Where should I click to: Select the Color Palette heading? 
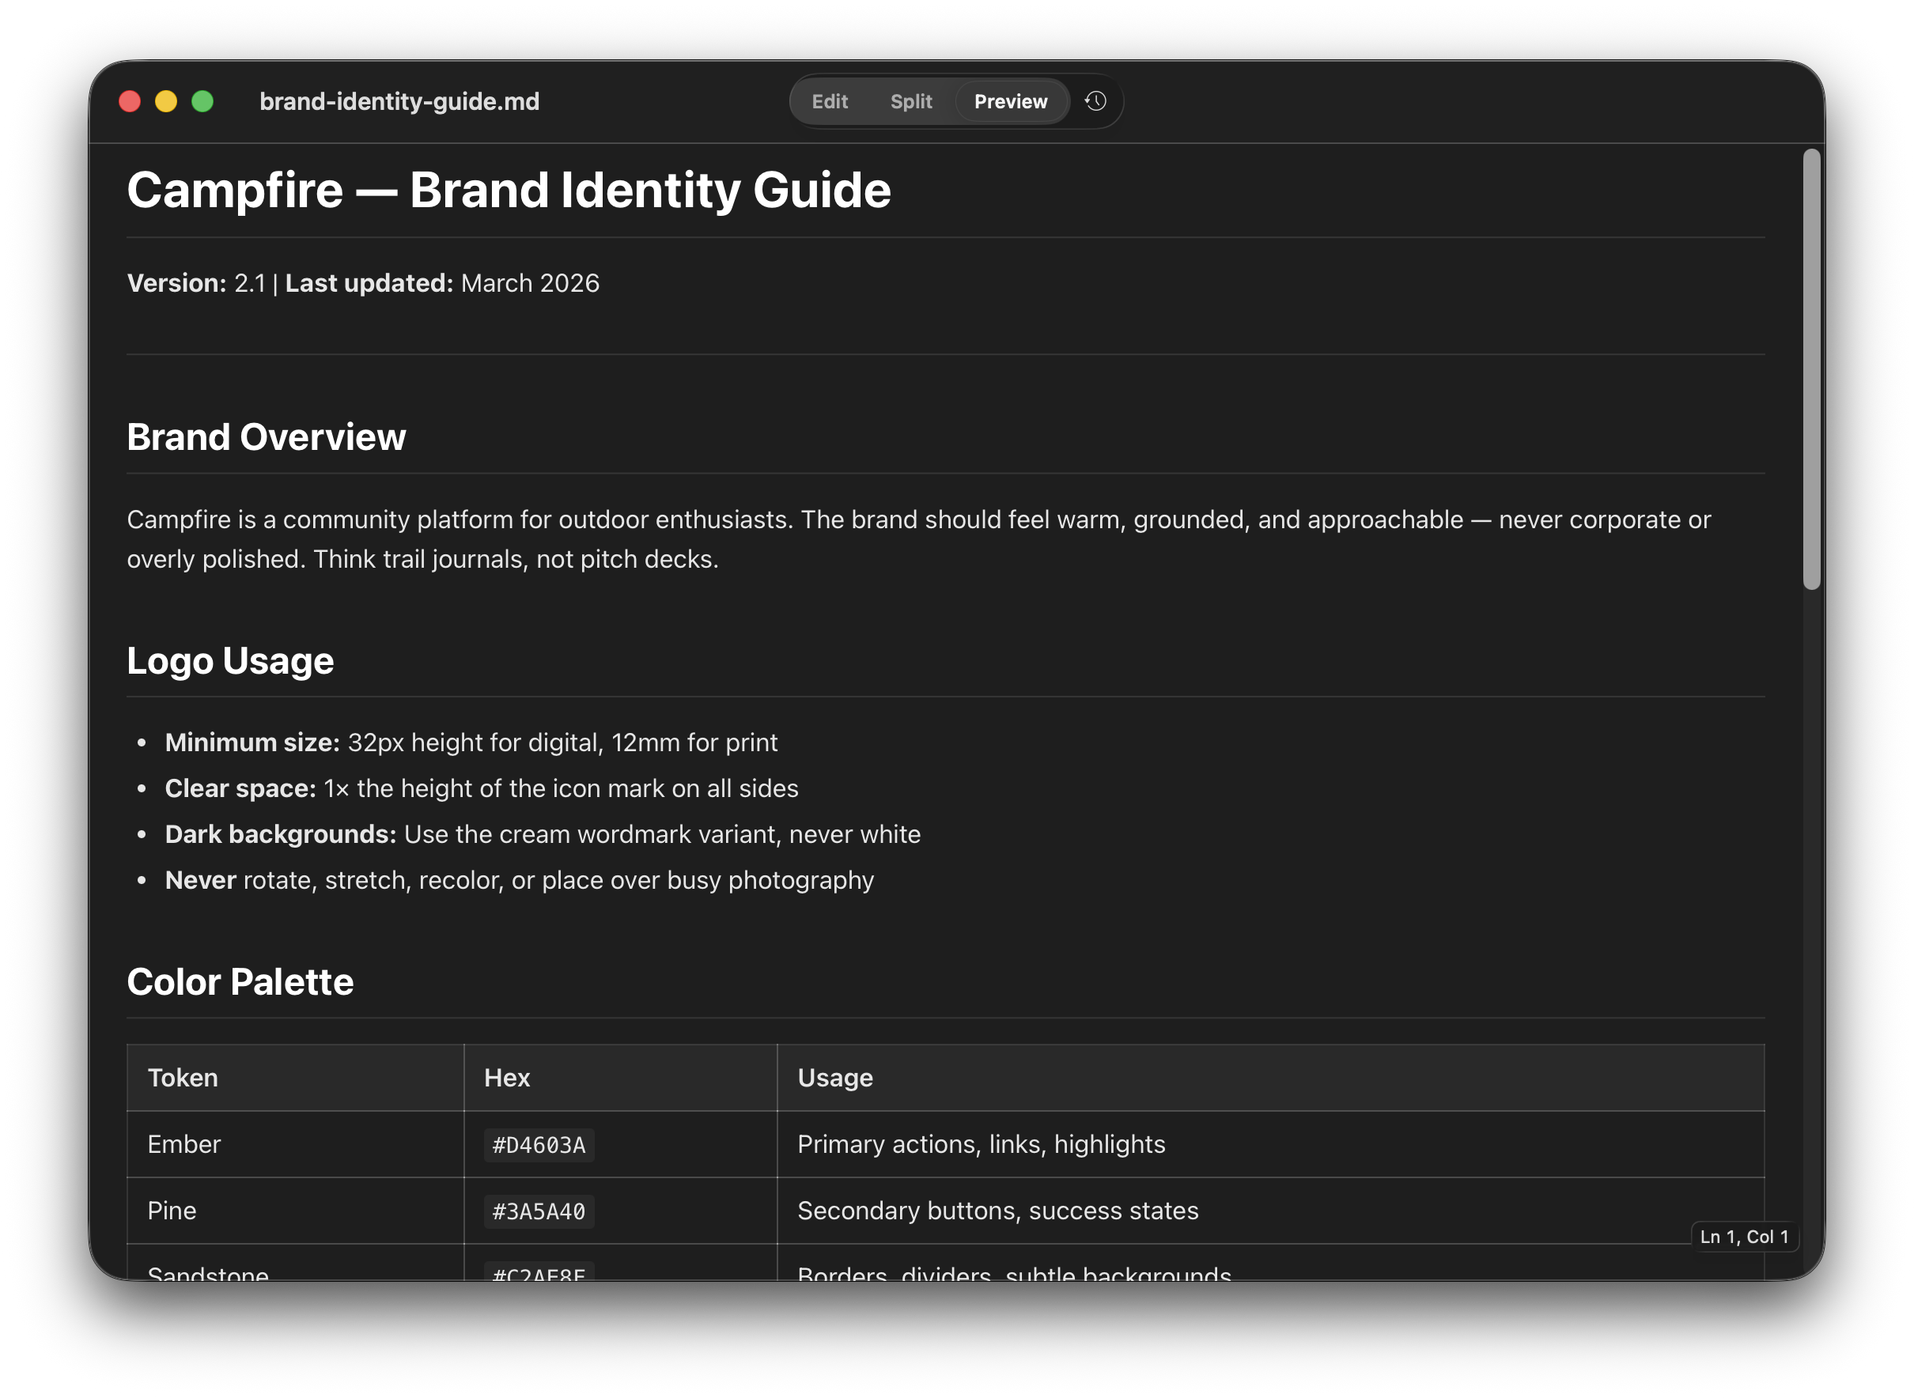click(240, 981)
